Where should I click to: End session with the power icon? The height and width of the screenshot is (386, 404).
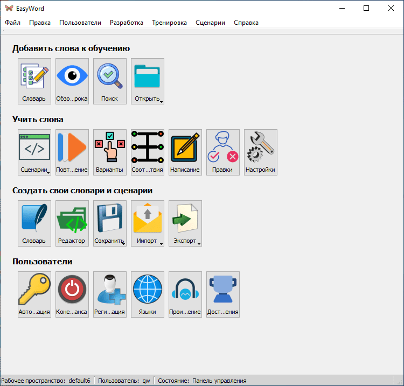[72, 294]
